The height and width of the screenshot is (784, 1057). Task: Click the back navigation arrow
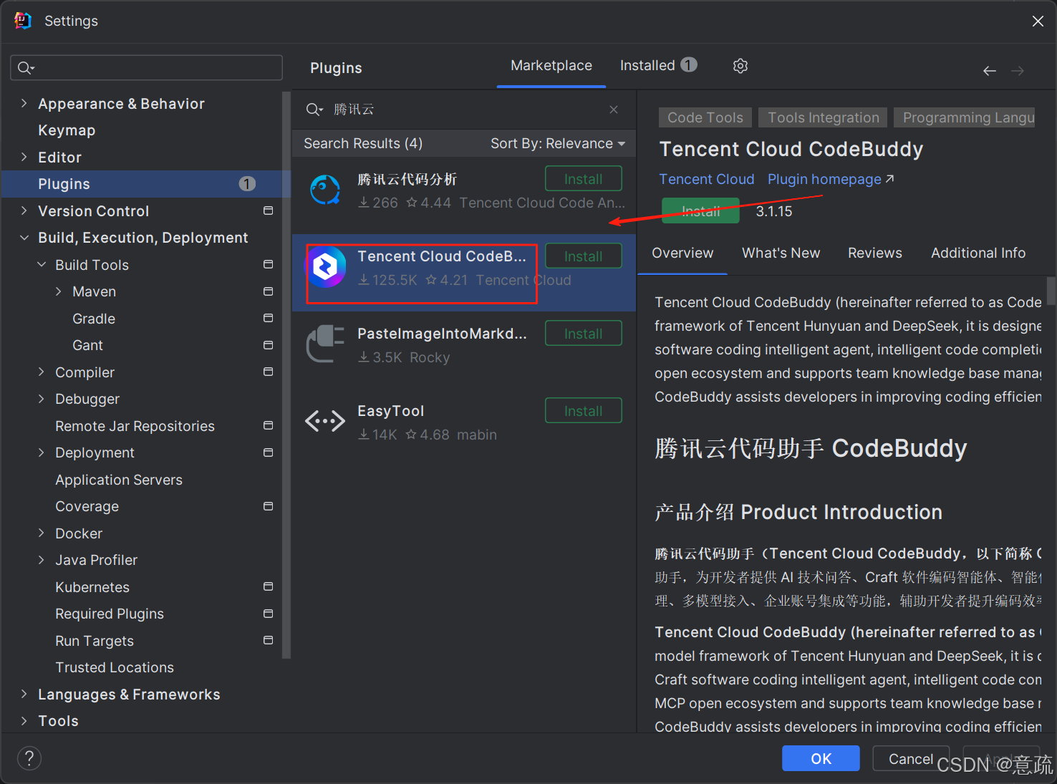[x=990, y=71]
